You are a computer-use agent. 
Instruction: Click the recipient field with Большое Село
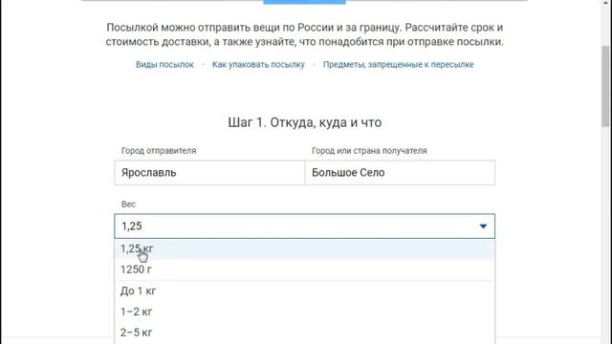coord(400,172)
